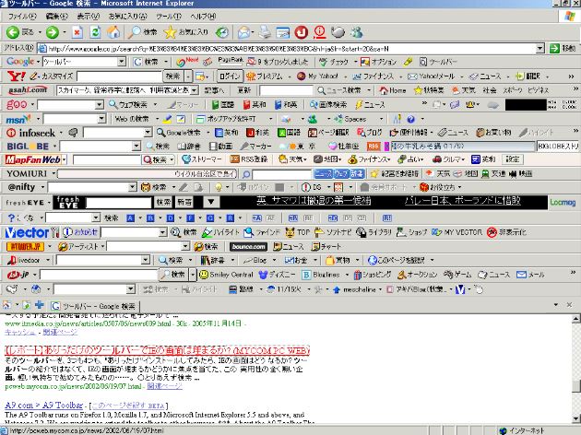Open Google toolbar search box dropdown
The image size is (581, 435).
[x=122, y=62]
